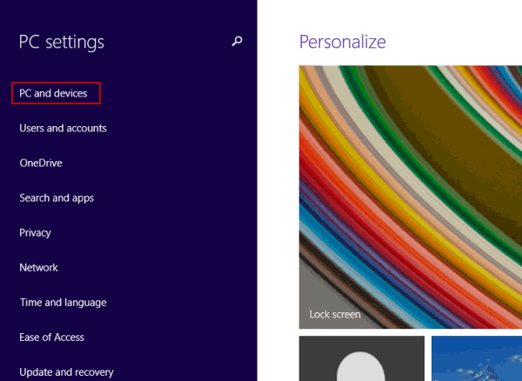Click the red highlight box around PC and devices
This screenshot has width=522, height=381.
[x=56, y=93]
